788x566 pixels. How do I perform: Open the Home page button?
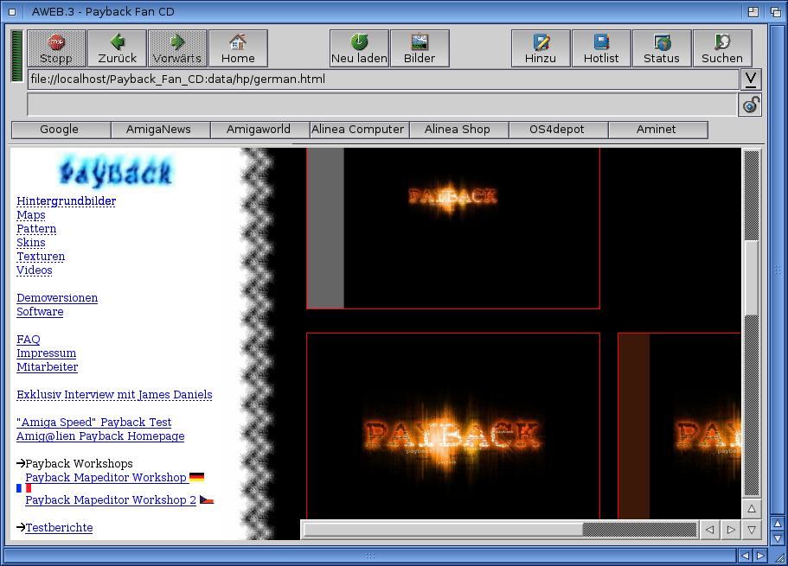click(x=238, y=48)
